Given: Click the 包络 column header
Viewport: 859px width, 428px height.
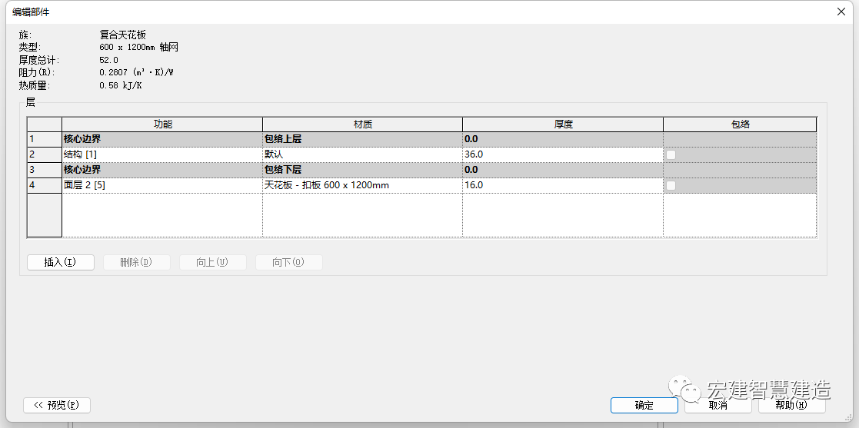Looking at the screenshot, I should [740, 124].
